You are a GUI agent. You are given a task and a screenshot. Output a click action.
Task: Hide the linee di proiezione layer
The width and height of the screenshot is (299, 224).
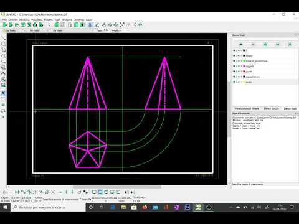click(x=234, y=61)
